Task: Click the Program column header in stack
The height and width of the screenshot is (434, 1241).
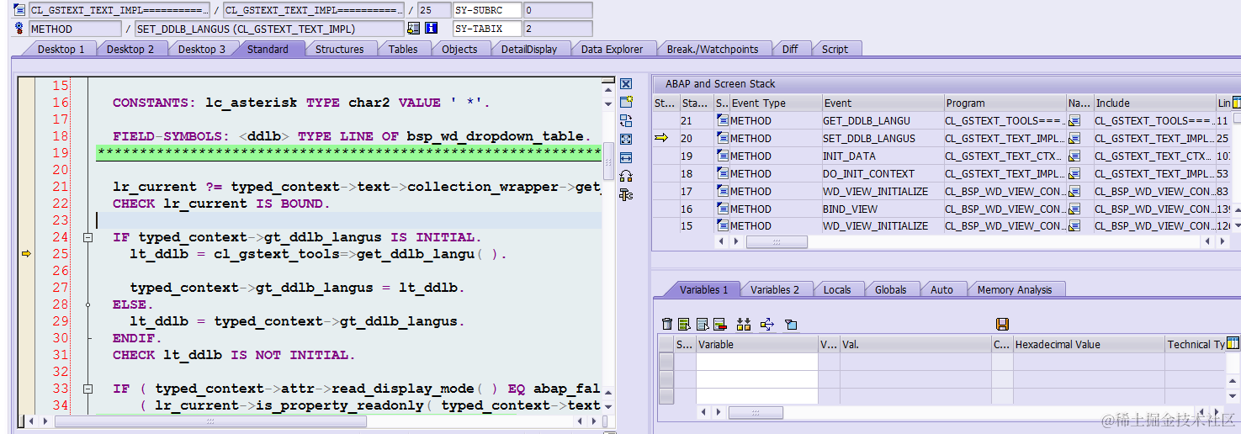Action: click(x=1004, y=103)
